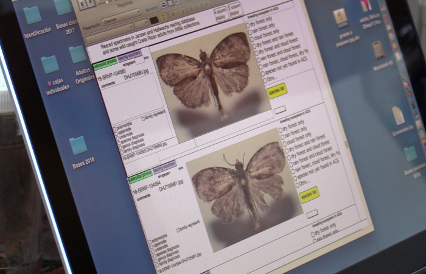Open the Adultos Originales folder
The height and width of the screenshot is (274, 426).
[77, 55]
